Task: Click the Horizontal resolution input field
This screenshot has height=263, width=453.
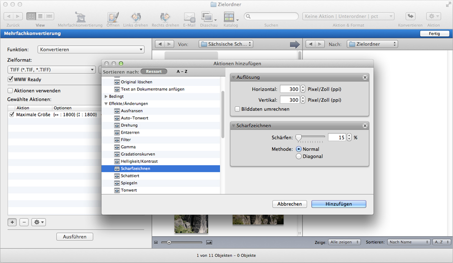Action: (289, 89)
